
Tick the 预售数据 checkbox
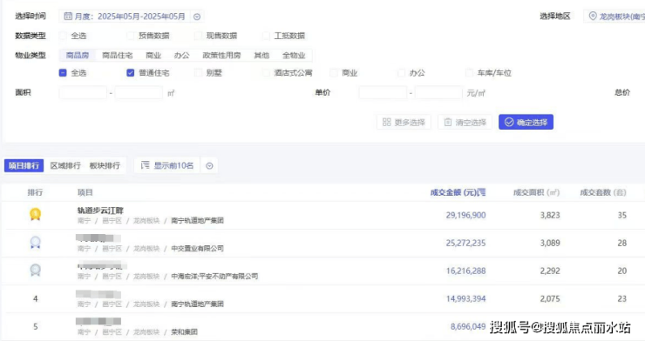[x=131, y=36]
